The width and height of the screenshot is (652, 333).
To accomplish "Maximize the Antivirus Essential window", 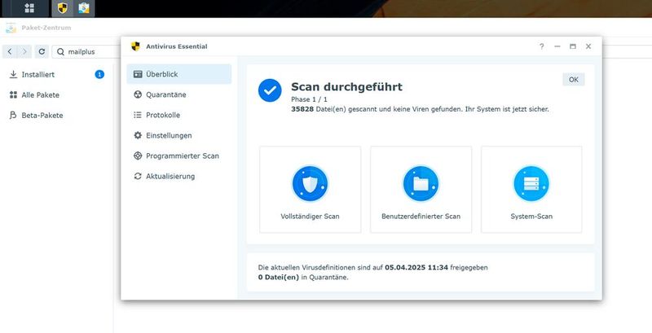I will pyautogui.click(x=573, y=46).
